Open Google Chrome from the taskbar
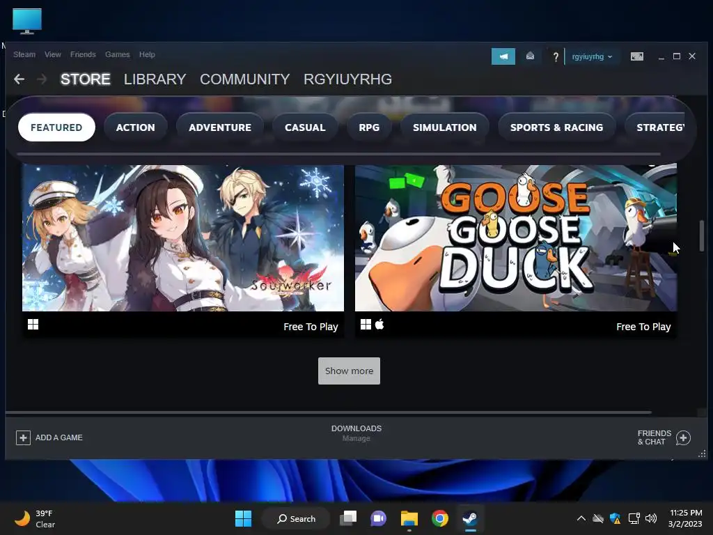This screenshot has width=713, height=535. pyautogui.click(x=440, y=518)
